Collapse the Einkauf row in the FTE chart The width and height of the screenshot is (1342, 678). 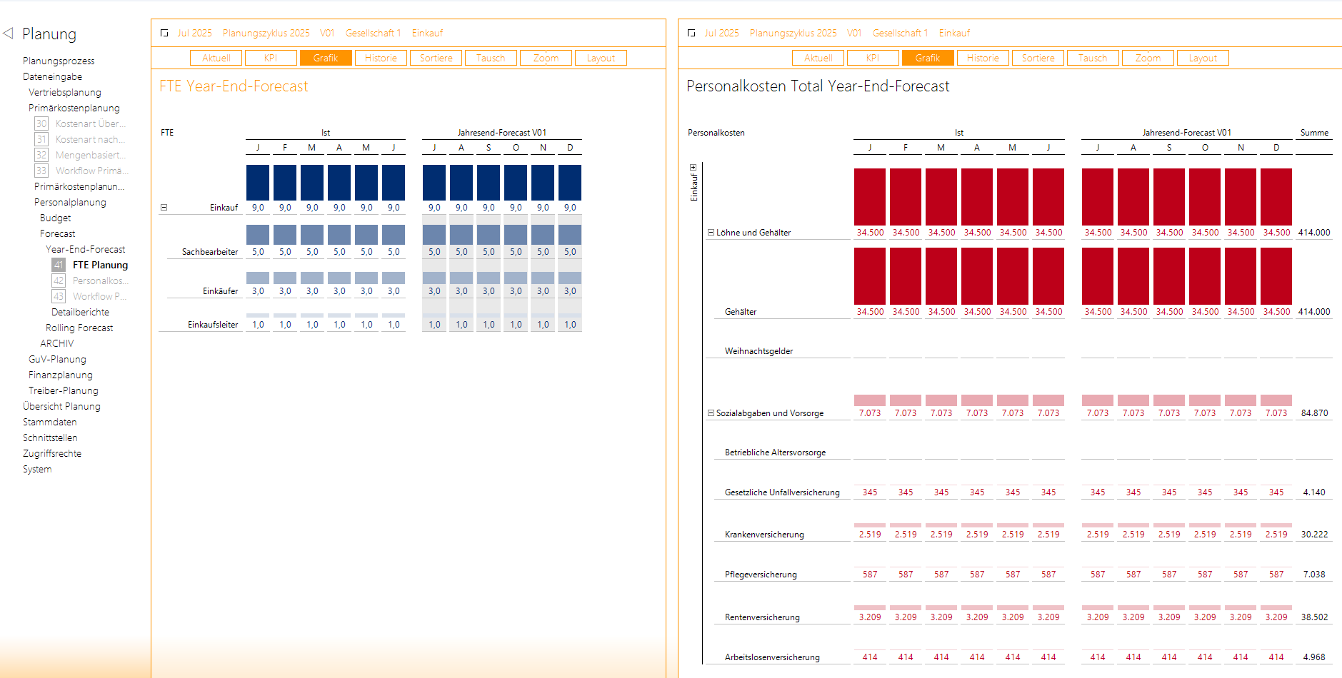coord(164,208)
